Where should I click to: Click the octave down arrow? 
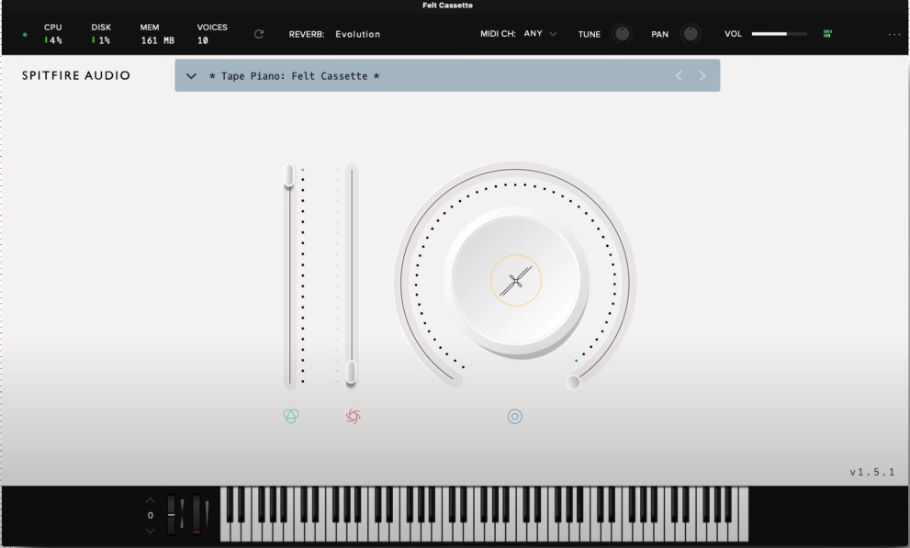pos(150,531)
